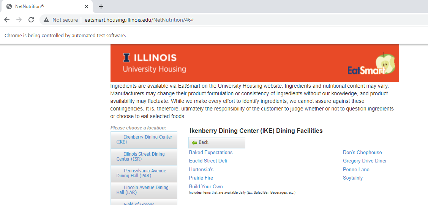Click the 'Includes items that are available daily' note
Screen dimensions: 428x205
pos(242,192)
